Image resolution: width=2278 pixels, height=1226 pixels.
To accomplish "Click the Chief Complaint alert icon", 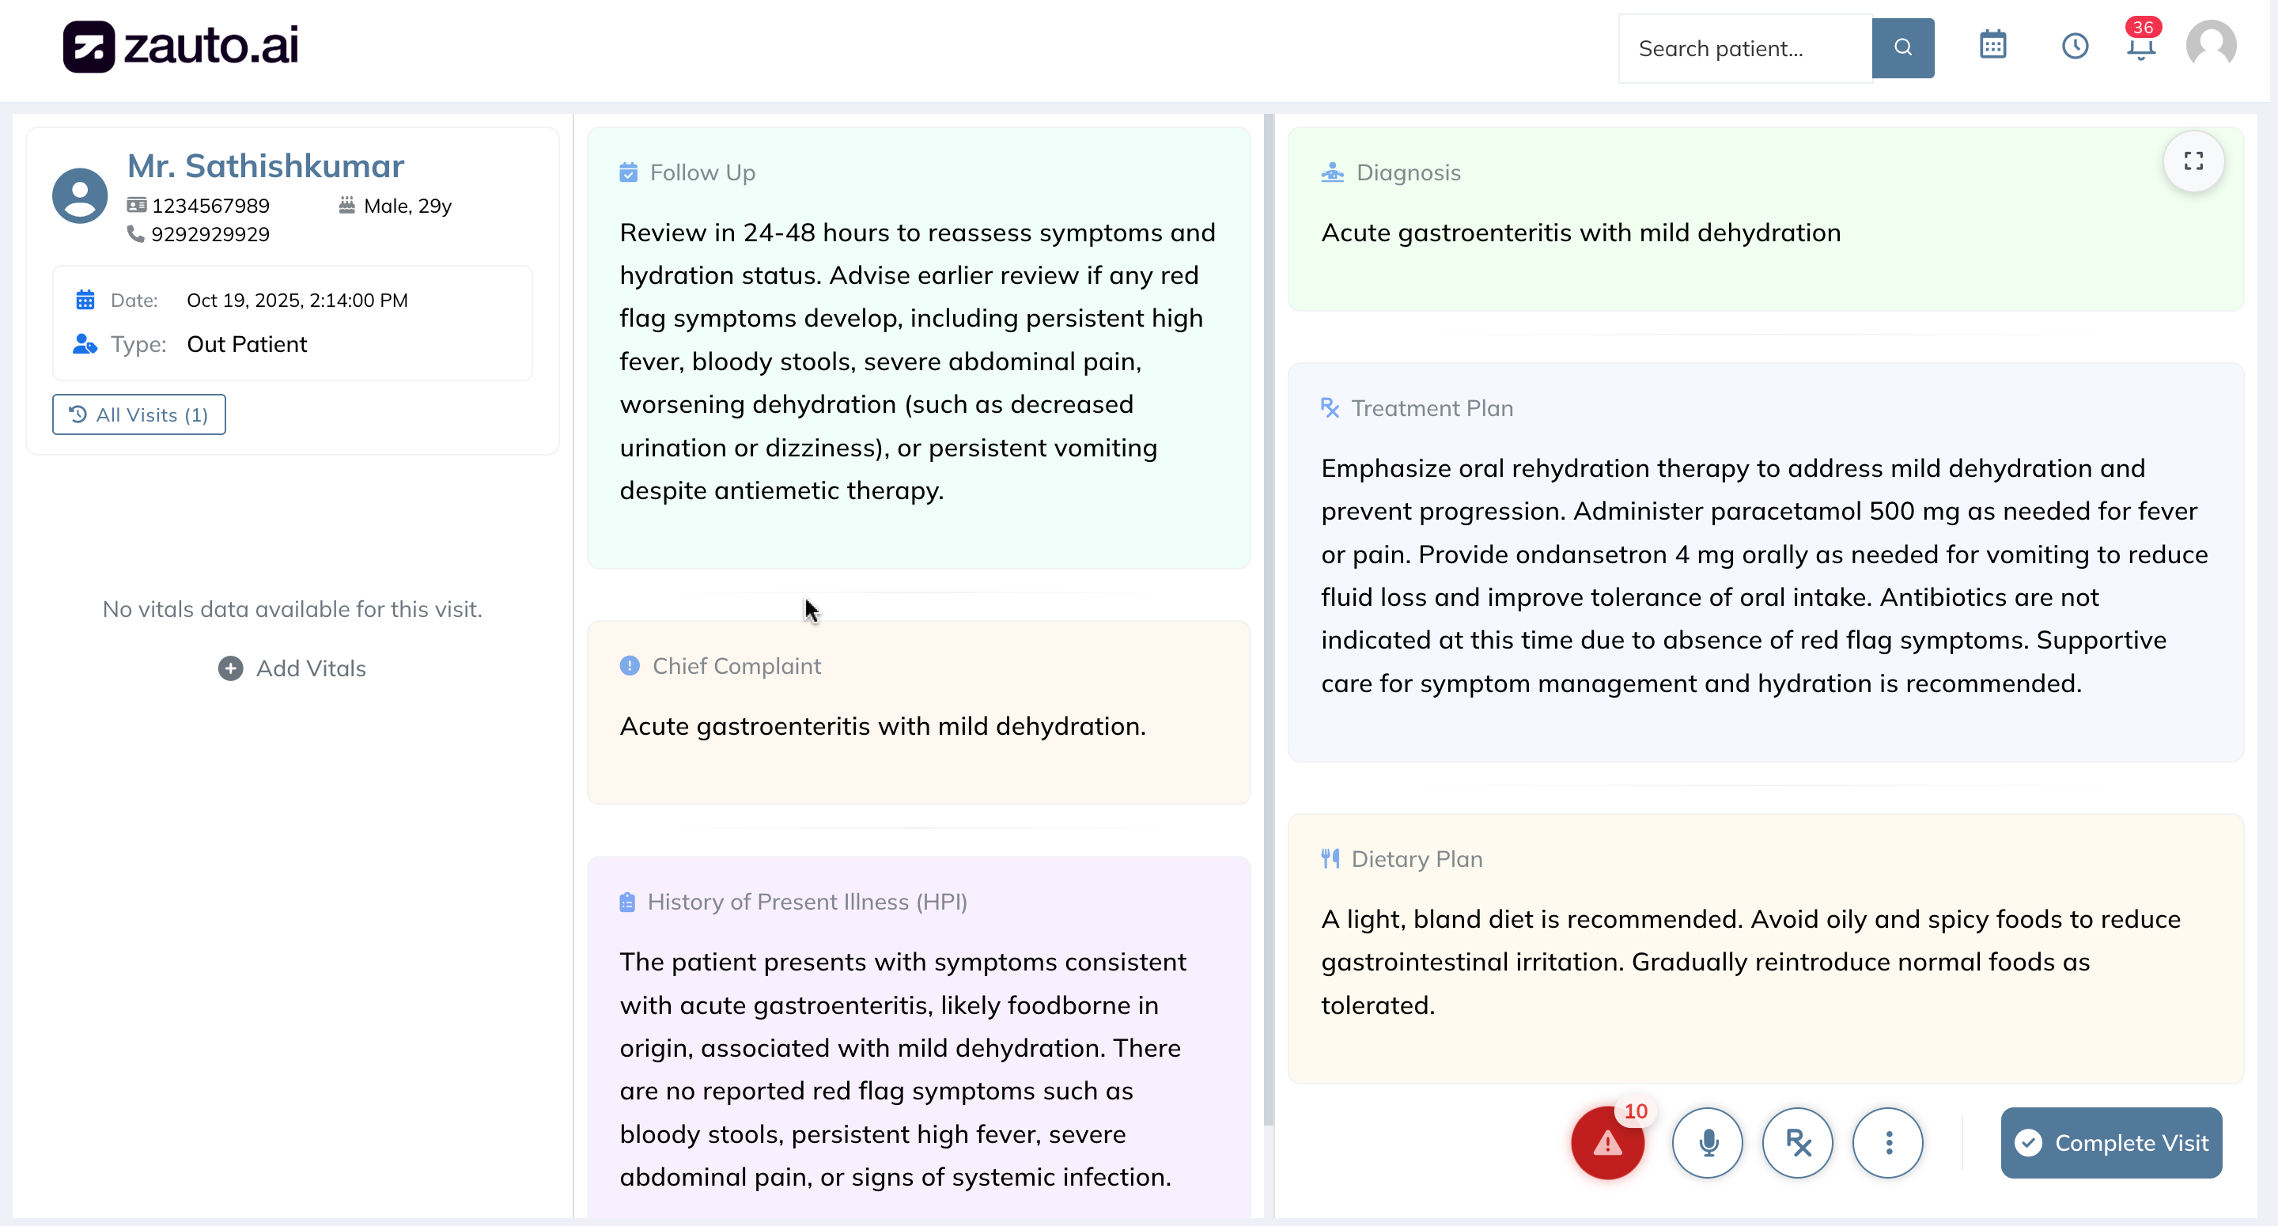I will (x=629, y=665).
